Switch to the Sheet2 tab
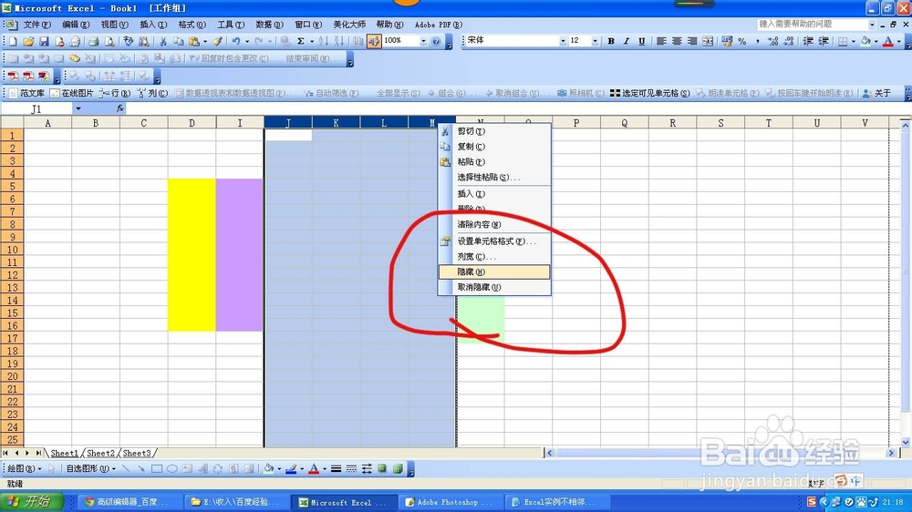This screenshot has width=912, height=512. click(100, 454)
